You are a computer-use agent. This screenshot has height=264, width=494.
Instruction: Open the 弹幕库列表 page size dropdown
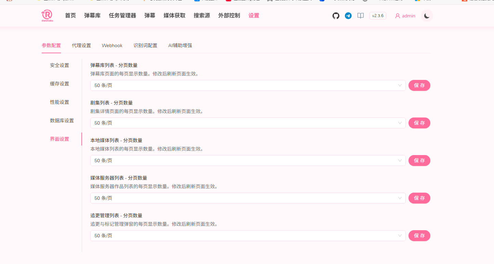click(247, 85)
